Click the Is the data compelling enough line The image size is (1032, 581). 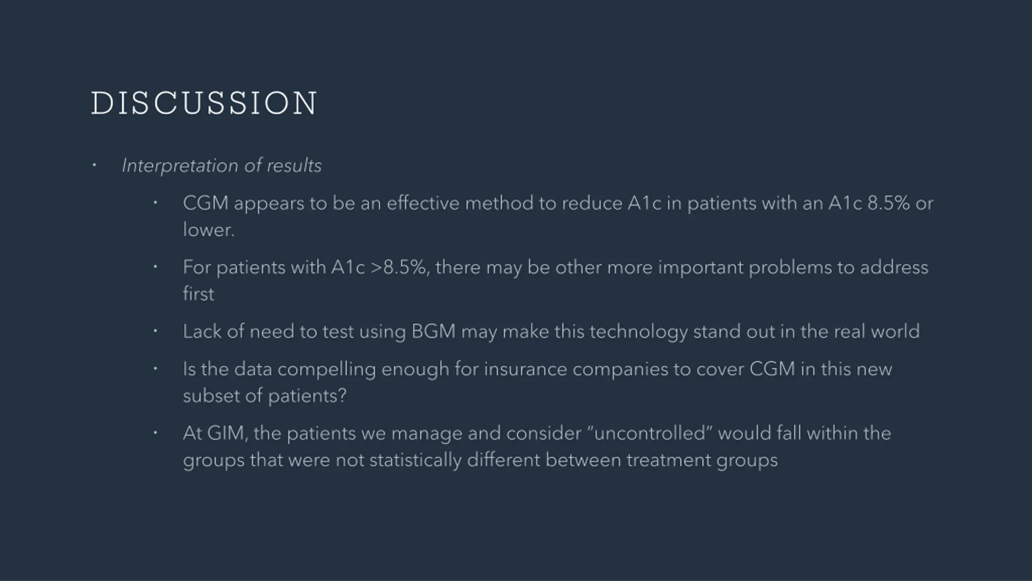coord(537,369)
